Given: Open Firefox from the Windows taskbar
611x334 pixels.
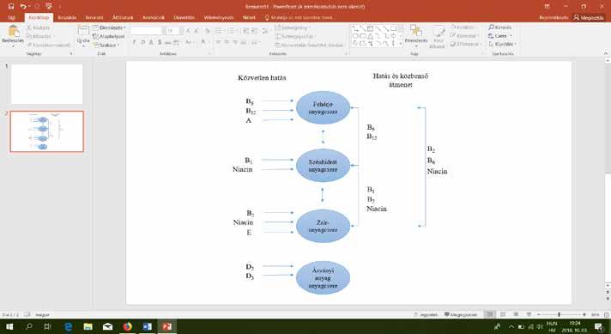Looking at the screenshot, I should [x=127, y=326].
